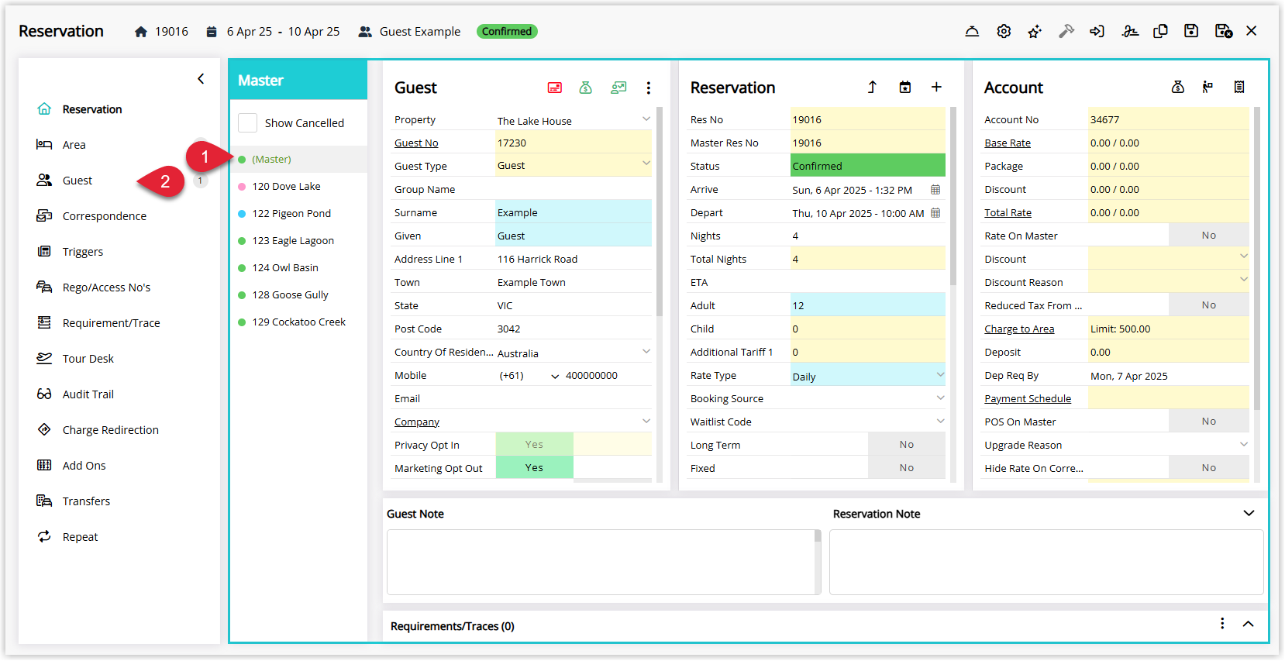Toggle Hide Rate On Correspondence switch

pos(1208,467)
